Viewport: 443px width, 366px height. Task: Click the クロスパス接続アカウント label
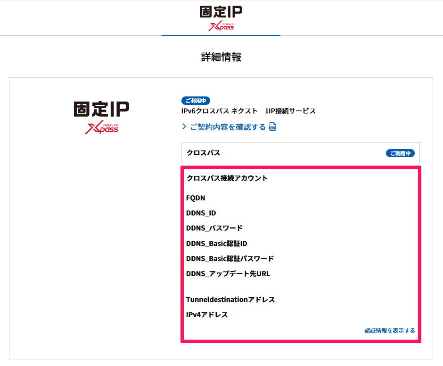(x=227, y=178)
